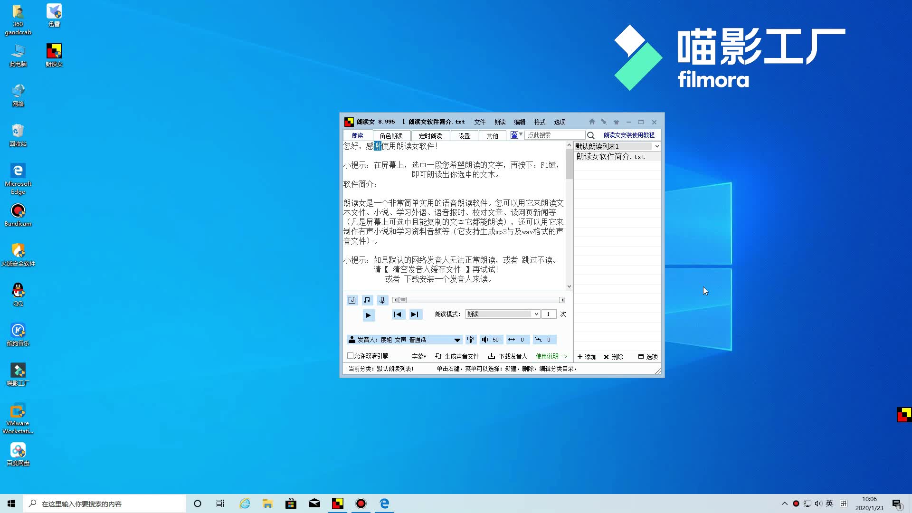Click the home icon in the title bar

tap(592, 122)
